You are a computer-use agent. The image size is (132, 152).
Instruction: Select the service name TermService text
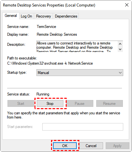pos(46,27)
